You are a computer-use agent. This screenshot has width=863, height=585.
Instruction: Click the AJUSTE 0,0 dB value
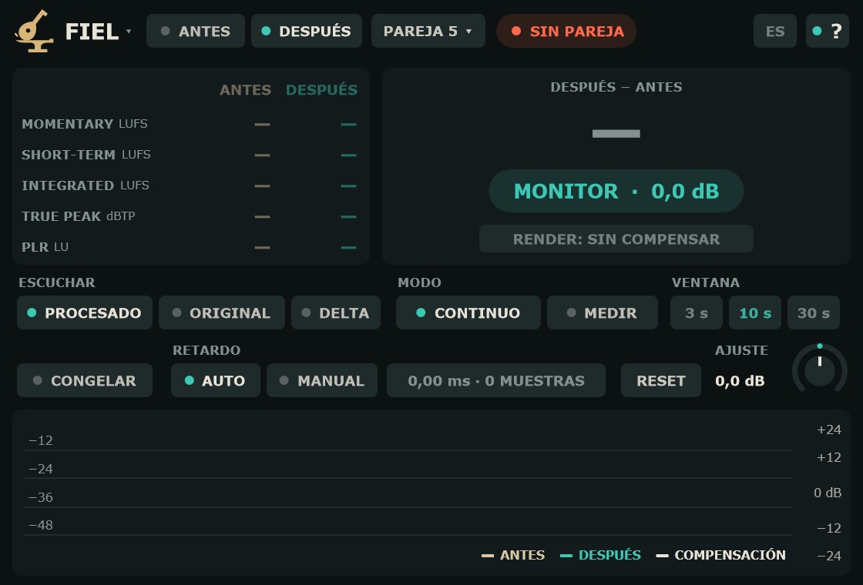(740, 380)
